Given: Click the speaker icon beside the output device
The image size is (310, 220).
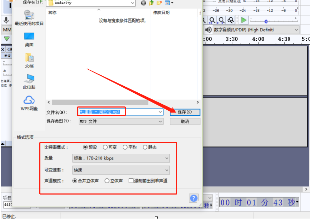Looking at the screenshot, I should tap(208, 30).
